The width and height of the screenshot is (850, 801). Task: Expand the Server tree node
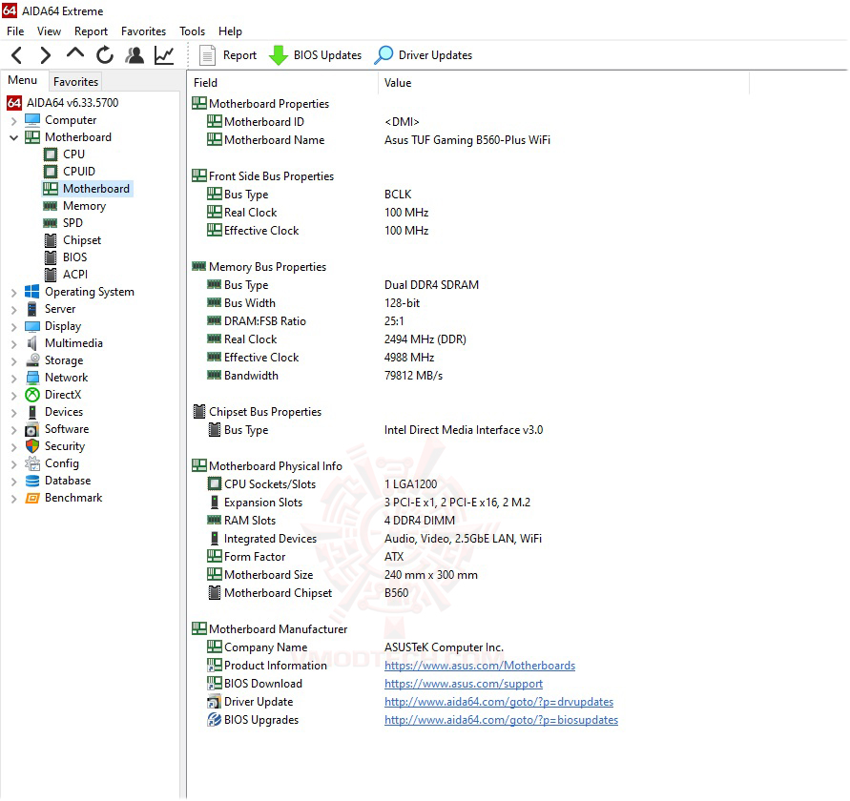point(14,310)
